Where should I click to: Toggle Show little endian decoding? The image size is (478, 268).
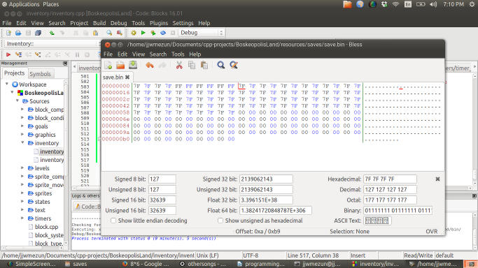coord(113,221)
